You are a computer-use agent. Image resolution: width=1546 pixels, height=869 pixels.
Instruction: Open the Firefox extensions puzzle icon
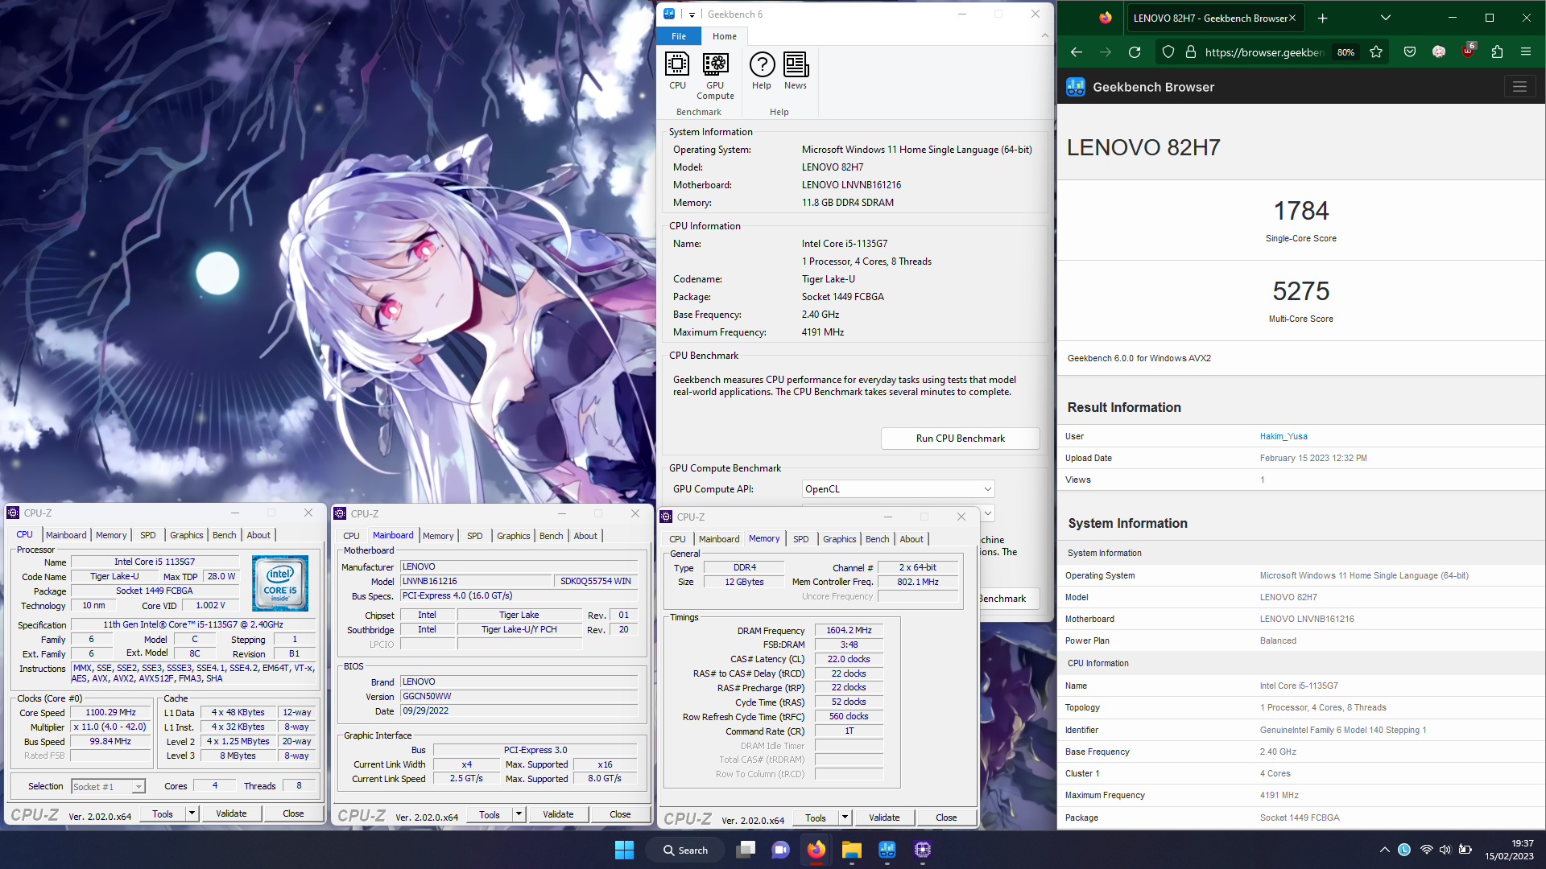[1497, 52]
